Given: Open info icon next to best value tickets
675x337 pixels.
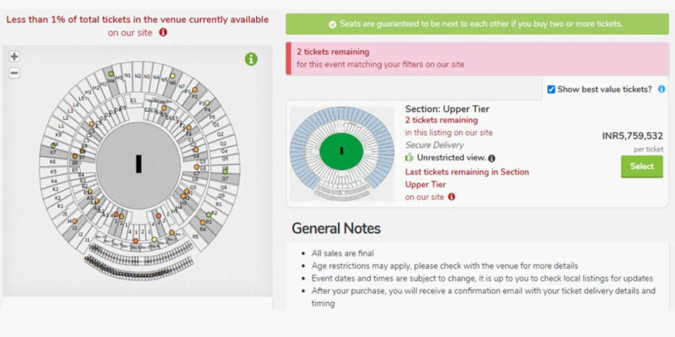Looking at the screenshot, I should 662,90.
